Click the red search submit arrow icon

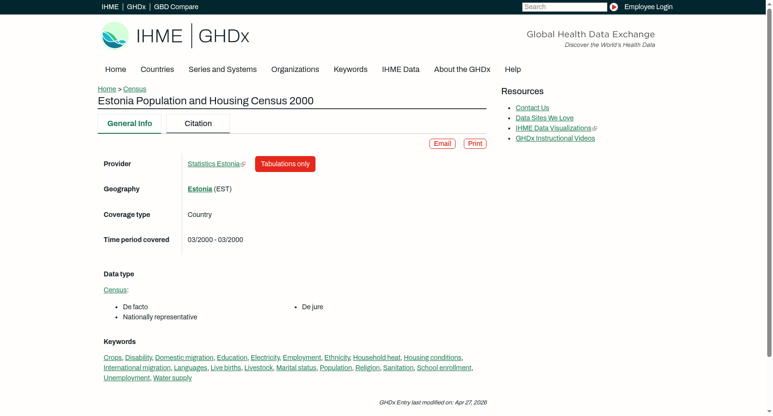pos(614,7)
